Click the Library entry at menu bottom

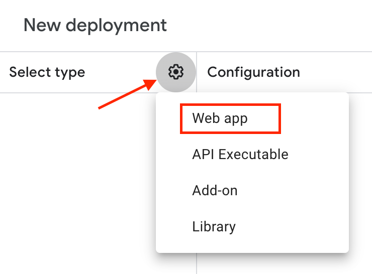(214, 226)
